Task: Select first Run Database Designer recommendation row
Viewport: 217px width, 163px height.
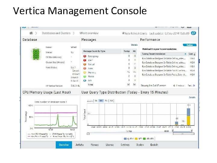Action: pos(168,59)
